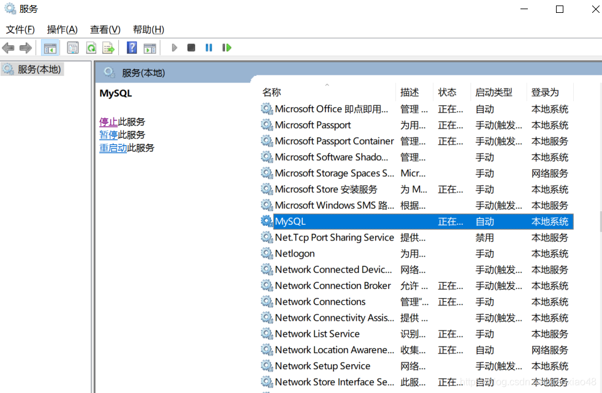Click the MySQL heading in details pane
Image resolution: width=602 pixels, height=393 pixels.
click(116, 93)
